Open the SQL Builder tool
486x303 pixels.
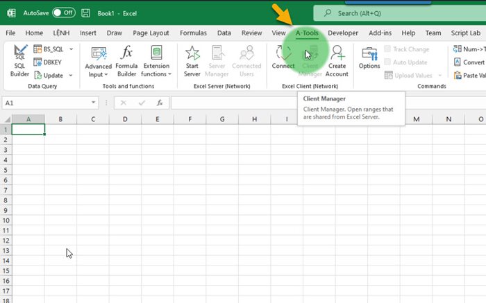tap(19, 60)
